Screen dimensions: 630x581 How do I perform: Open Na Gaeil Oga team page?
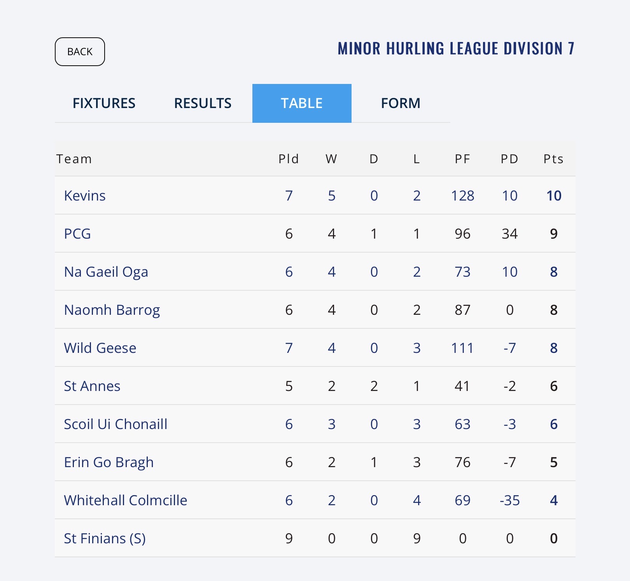click(x=106, y=272)
